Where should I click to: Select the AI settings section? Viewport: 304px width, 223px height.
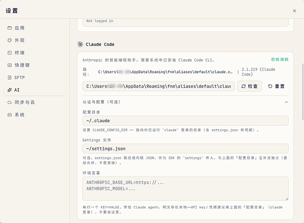point(34,90)
